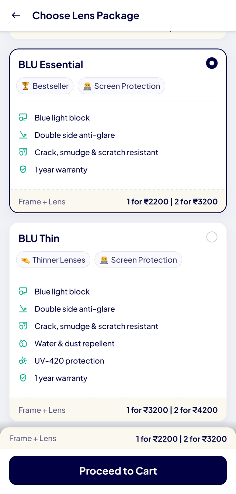Select the BLU Essential radio button
The image size is (236, 494).
tap(212, 63)
